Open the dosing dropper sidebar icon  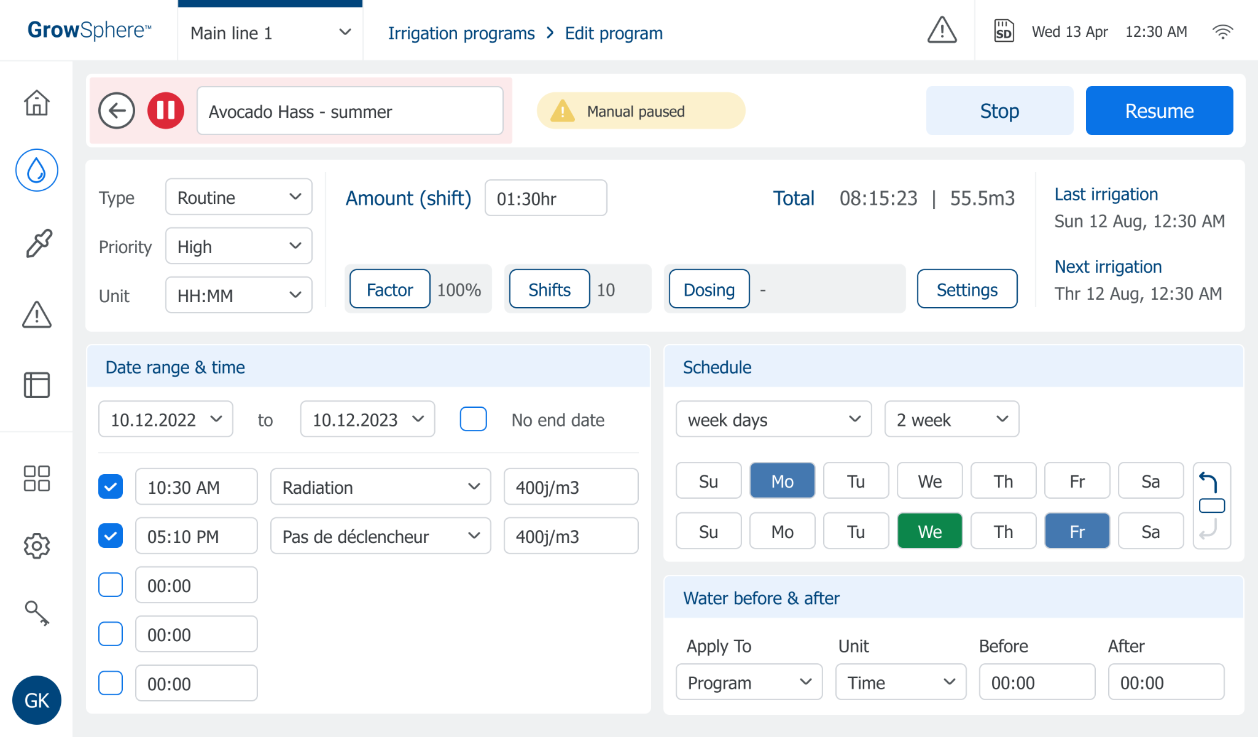[38, 243]
